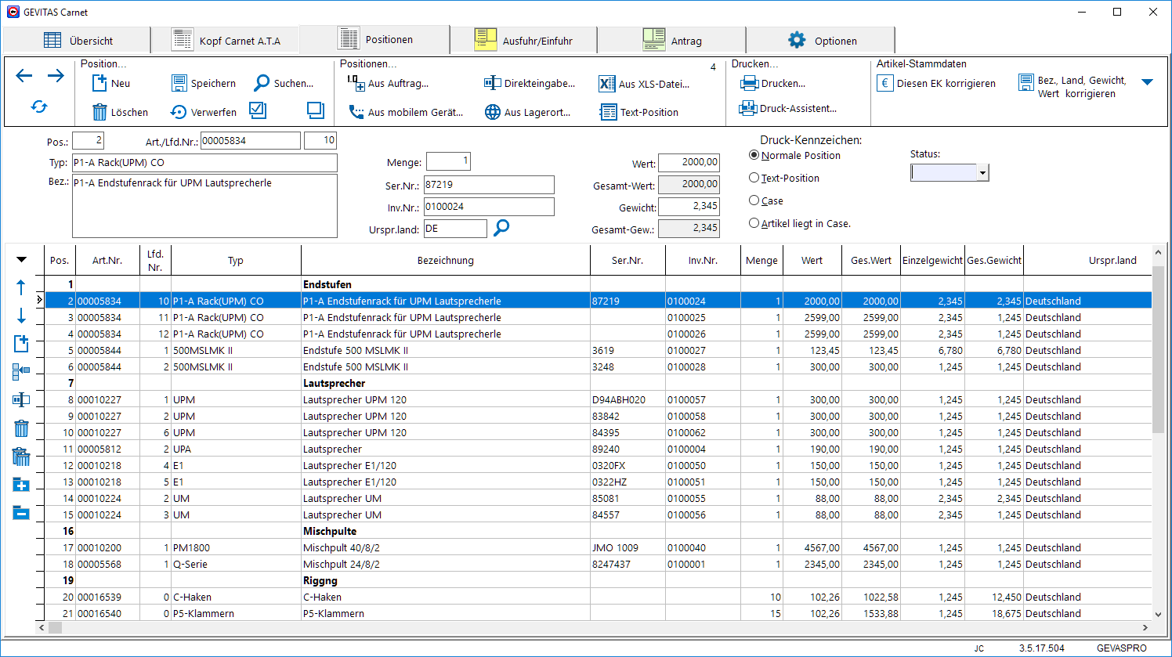This screenshot has height=657, width=1172.
Task: Open the Suchen search tool
Action: [x=284, y=83]
